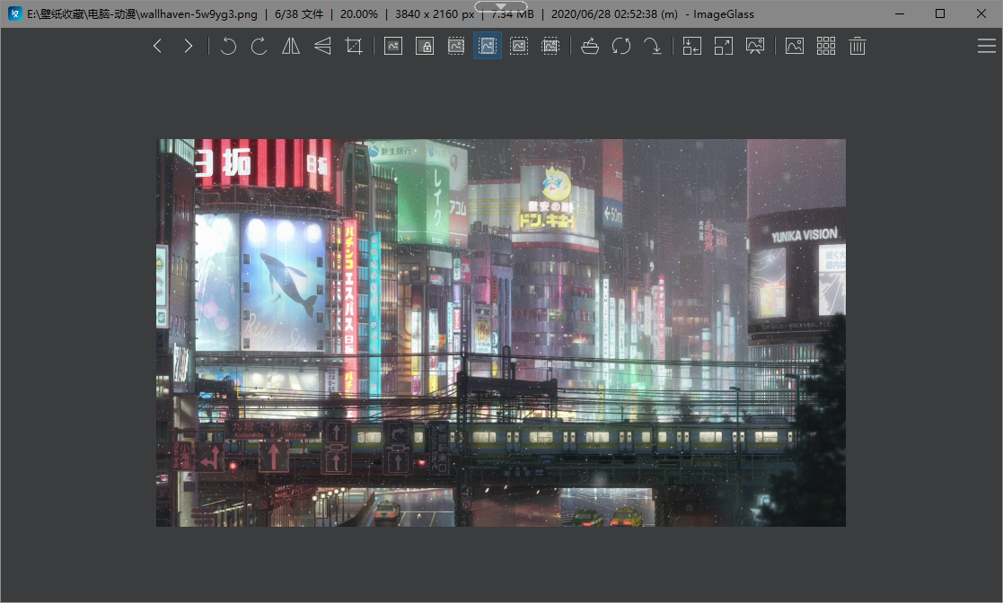
Task: Expand the drop-down arrow at top center
Action: pyautogui.click(x=500, y=6)
